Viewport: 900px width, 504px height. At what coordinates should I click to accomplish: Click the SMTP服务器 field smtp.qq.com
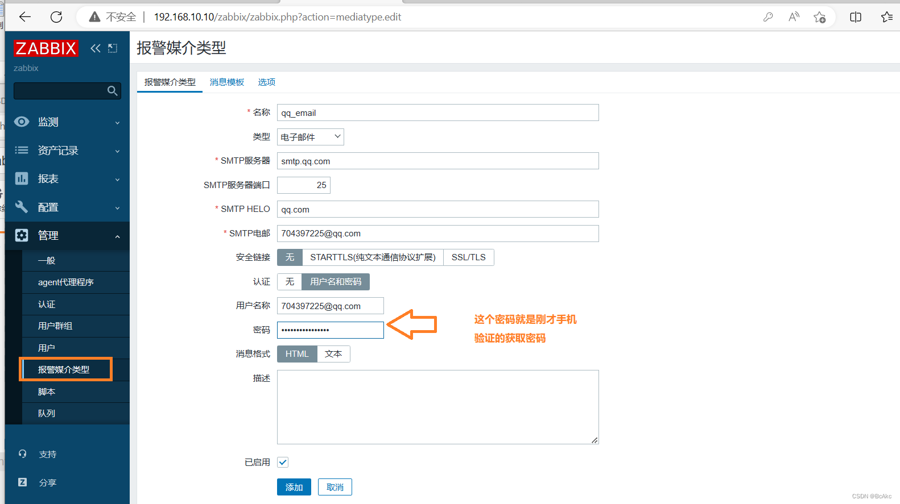click(438, 161)
